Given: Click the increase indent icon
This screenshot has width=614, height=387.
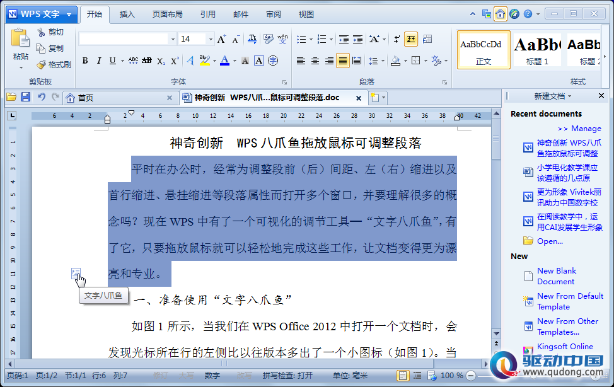Looking at the screenshot, I should [357, 39].
